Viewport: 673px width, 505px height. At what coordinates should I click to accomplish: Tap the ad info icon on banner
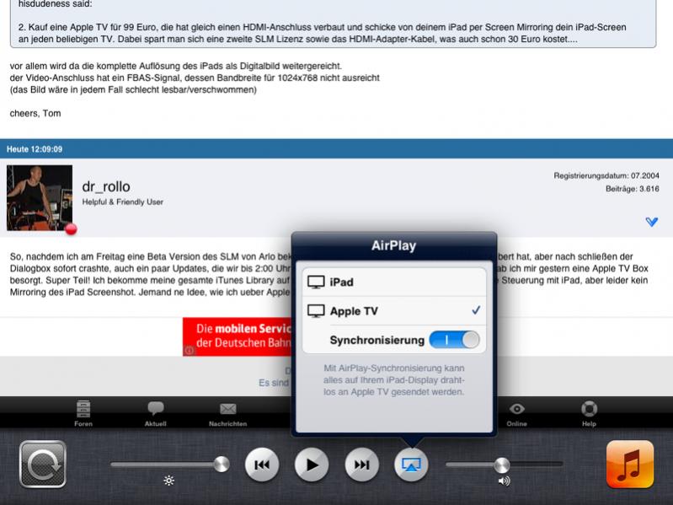pyautogui.click(x=190, y=351)
